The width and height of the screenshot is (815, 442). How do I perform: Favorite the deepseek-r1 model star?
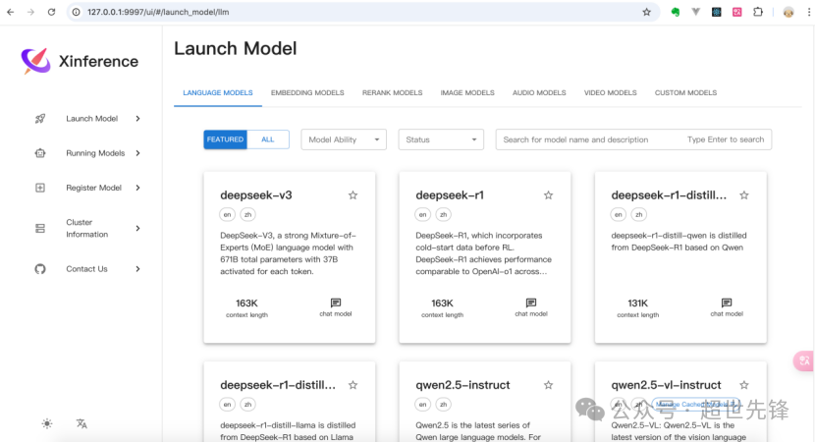548,195
